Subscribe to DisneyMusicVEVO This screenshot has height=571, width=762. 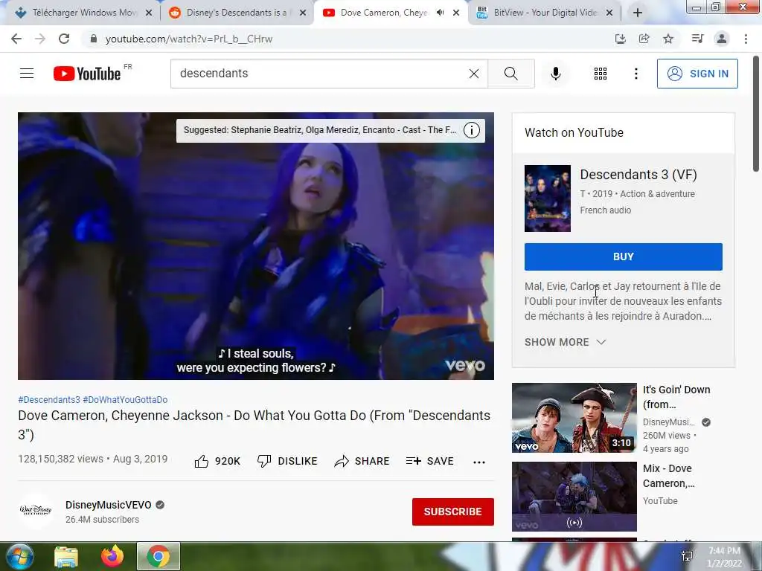click(x=453, y=512)
